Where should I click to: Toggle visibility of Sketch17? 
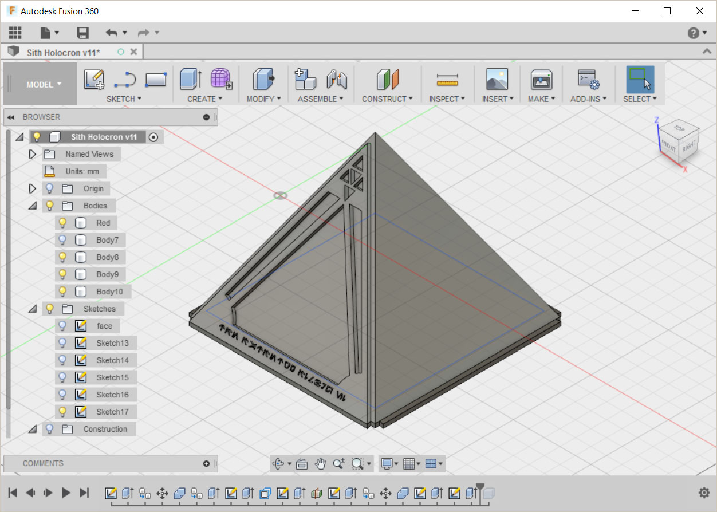63,412
